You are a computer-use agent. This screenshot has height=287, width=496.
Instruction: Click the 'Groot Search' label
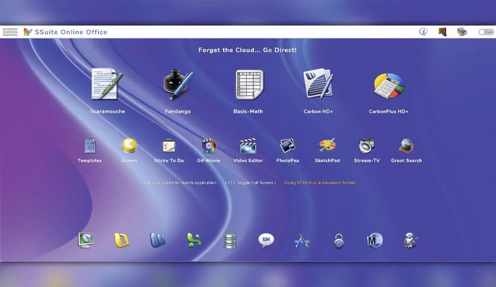point(406,161)
